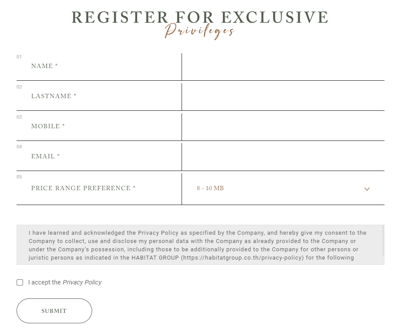Click the EMAIL * field label
398x332 pixels.
pyautogui.click(x=45, y=157)
